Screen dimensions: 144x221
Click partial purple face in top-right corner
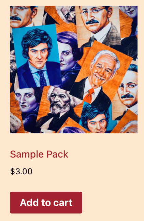[x=130, y=12]
